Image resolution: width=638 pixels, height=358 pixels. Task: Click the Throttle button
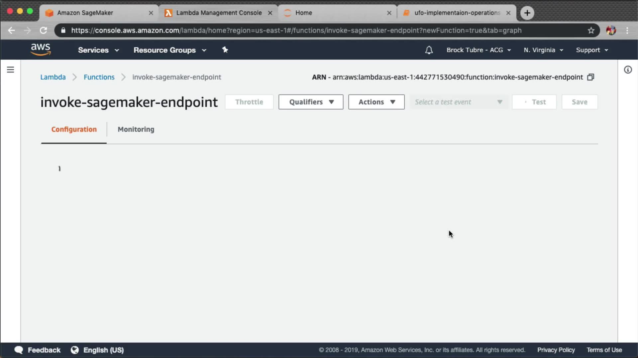click(x=249, y=102)
